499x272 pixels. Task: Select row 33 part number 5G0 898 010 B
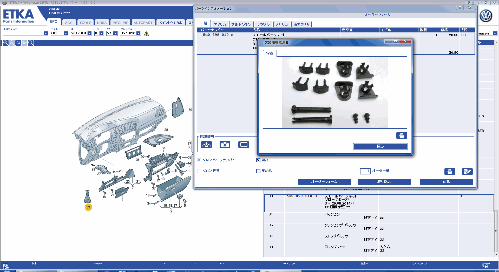pos(301,196)
